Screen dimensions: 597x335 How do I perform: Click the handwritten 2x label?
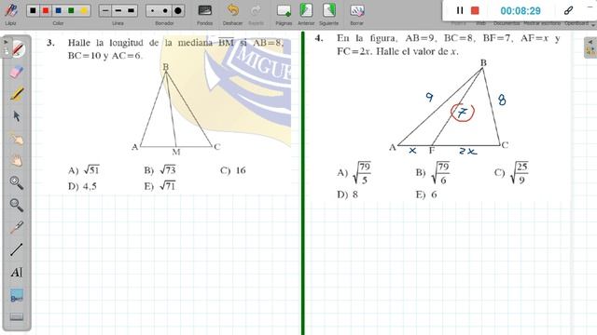pyautogui.click(x=468, y=151)
